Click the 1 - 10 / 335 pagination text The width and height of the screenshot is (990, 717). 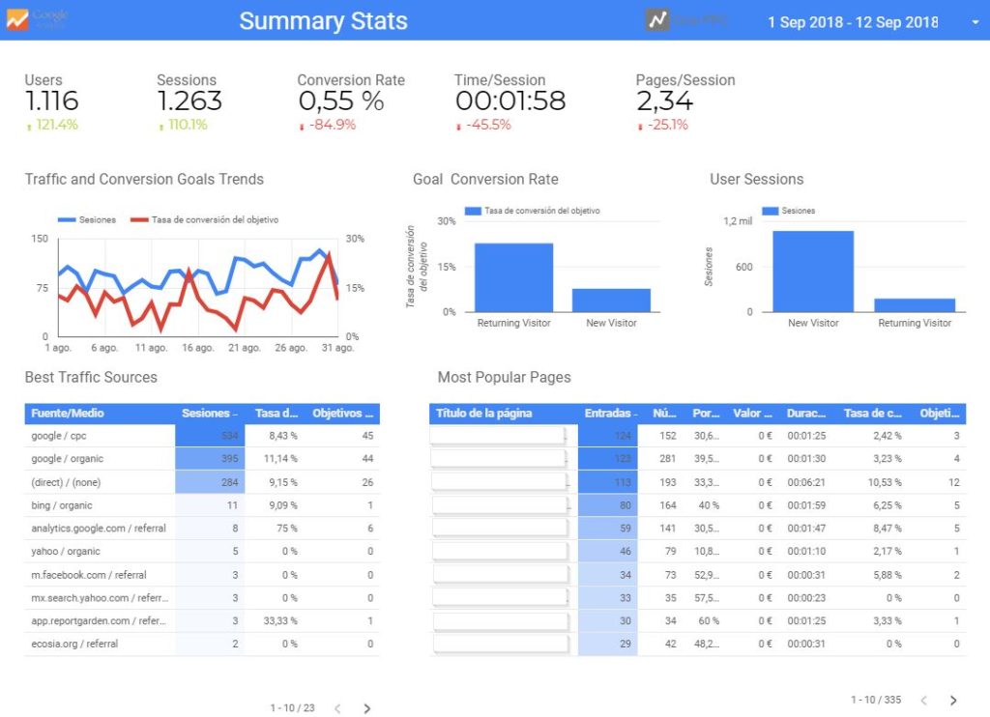point(876,700)
